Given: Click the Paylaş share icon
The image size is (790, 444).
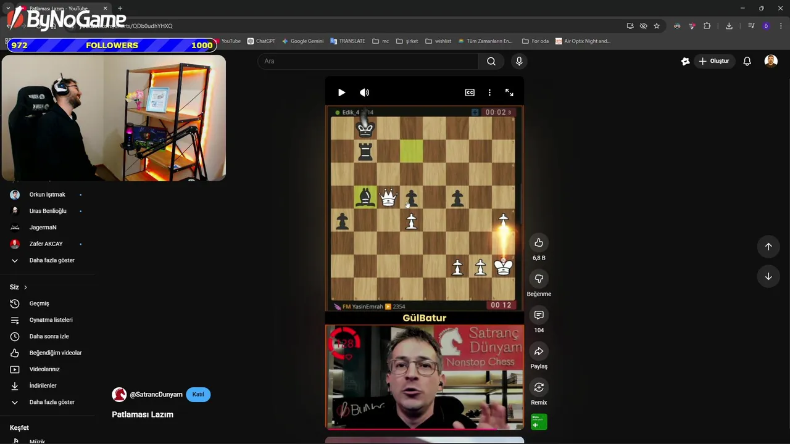Looking at the screenshot, I should pyautogui.click(x=539, y=351).
